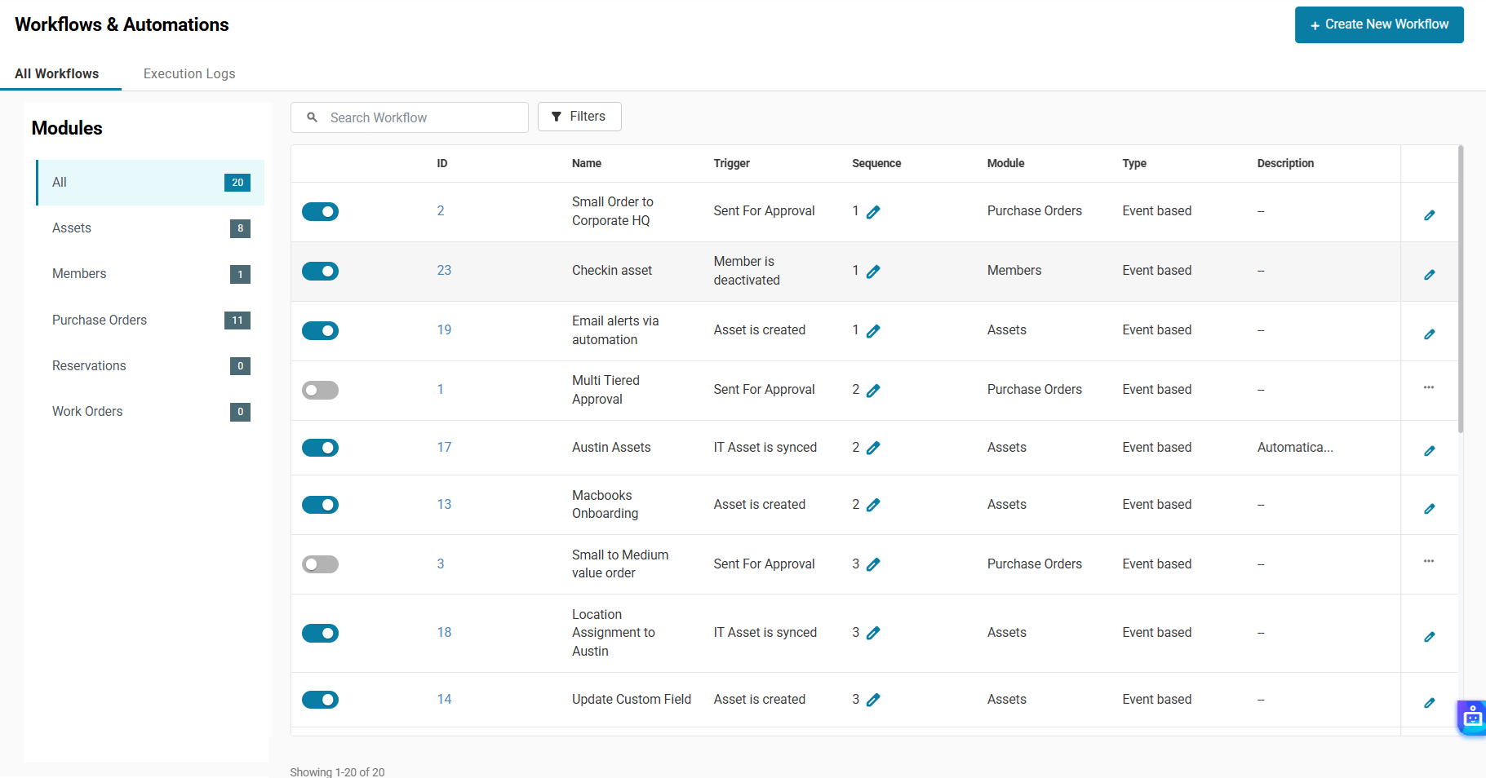
Task: Select Purchase Orders module in sidebar
Action: (100, 320)
